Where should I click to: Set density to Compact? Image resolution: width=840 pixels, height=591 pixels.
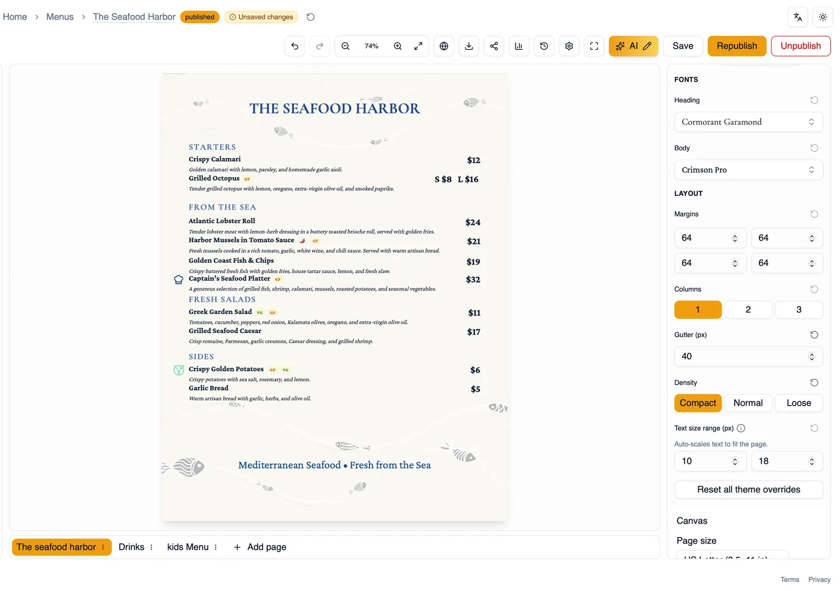pyautogui.click(x=698, y=403)
